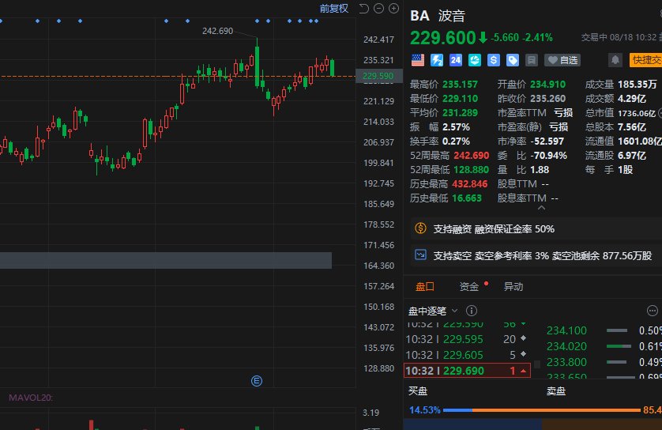Click the current price tag 229.590 on axis

(x=378, y=76)
